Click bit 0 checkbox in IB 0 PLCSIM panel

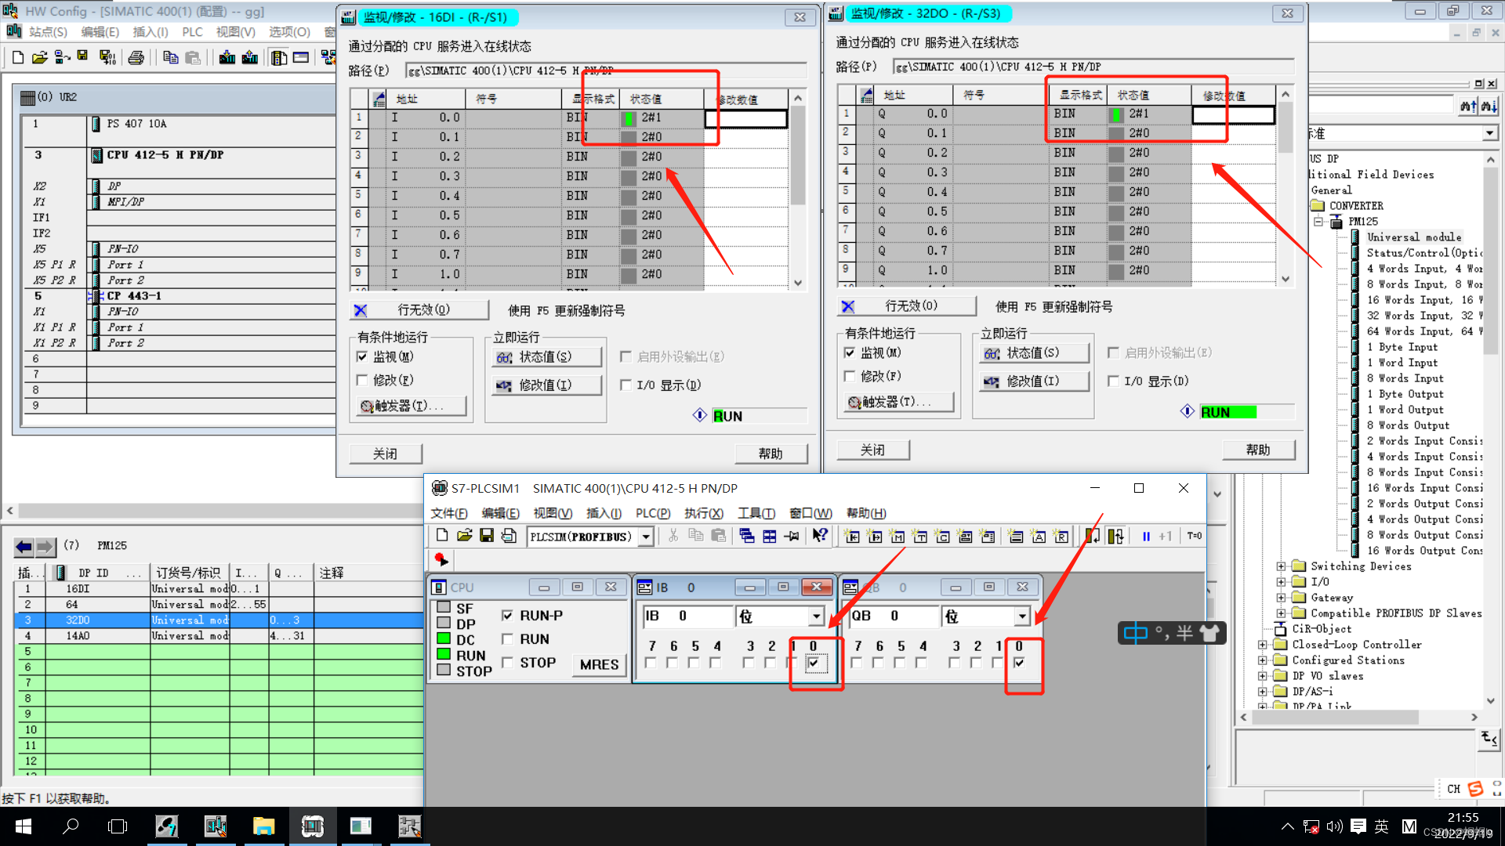coord(814,662)
